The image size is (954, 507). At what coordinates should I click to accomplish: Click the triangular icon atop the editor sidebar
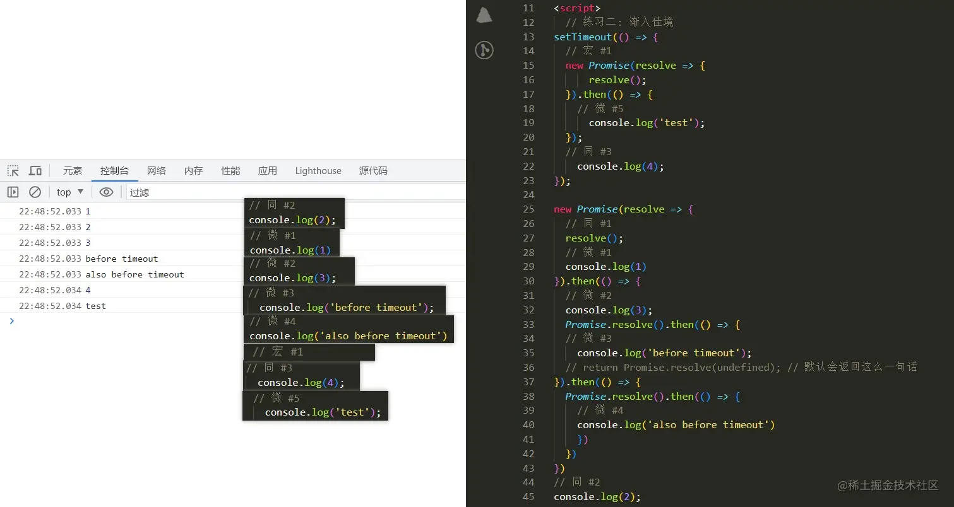coord(484,16)
